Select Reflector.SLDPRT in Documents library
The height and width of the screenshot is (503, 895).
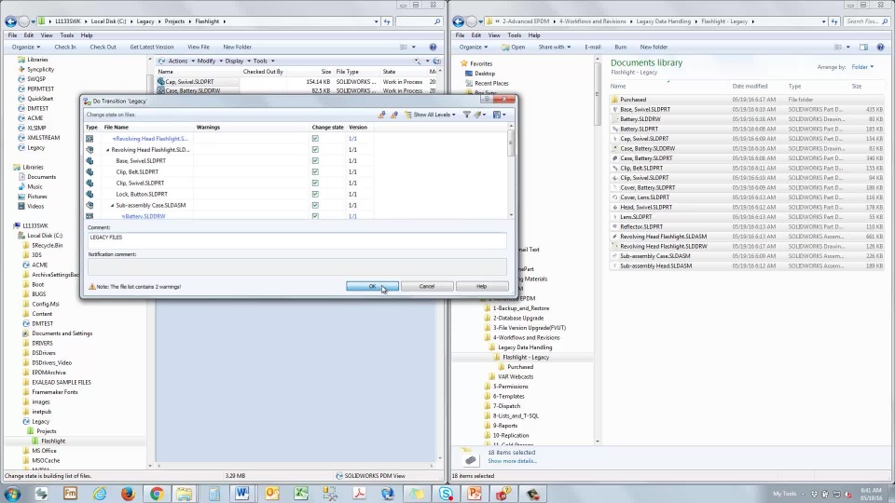(641, 226)
